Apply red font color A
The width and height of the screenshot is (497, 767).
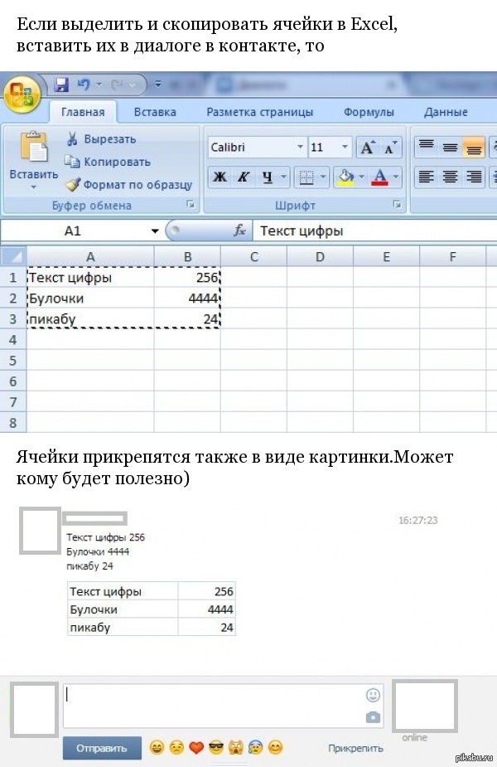379,177
